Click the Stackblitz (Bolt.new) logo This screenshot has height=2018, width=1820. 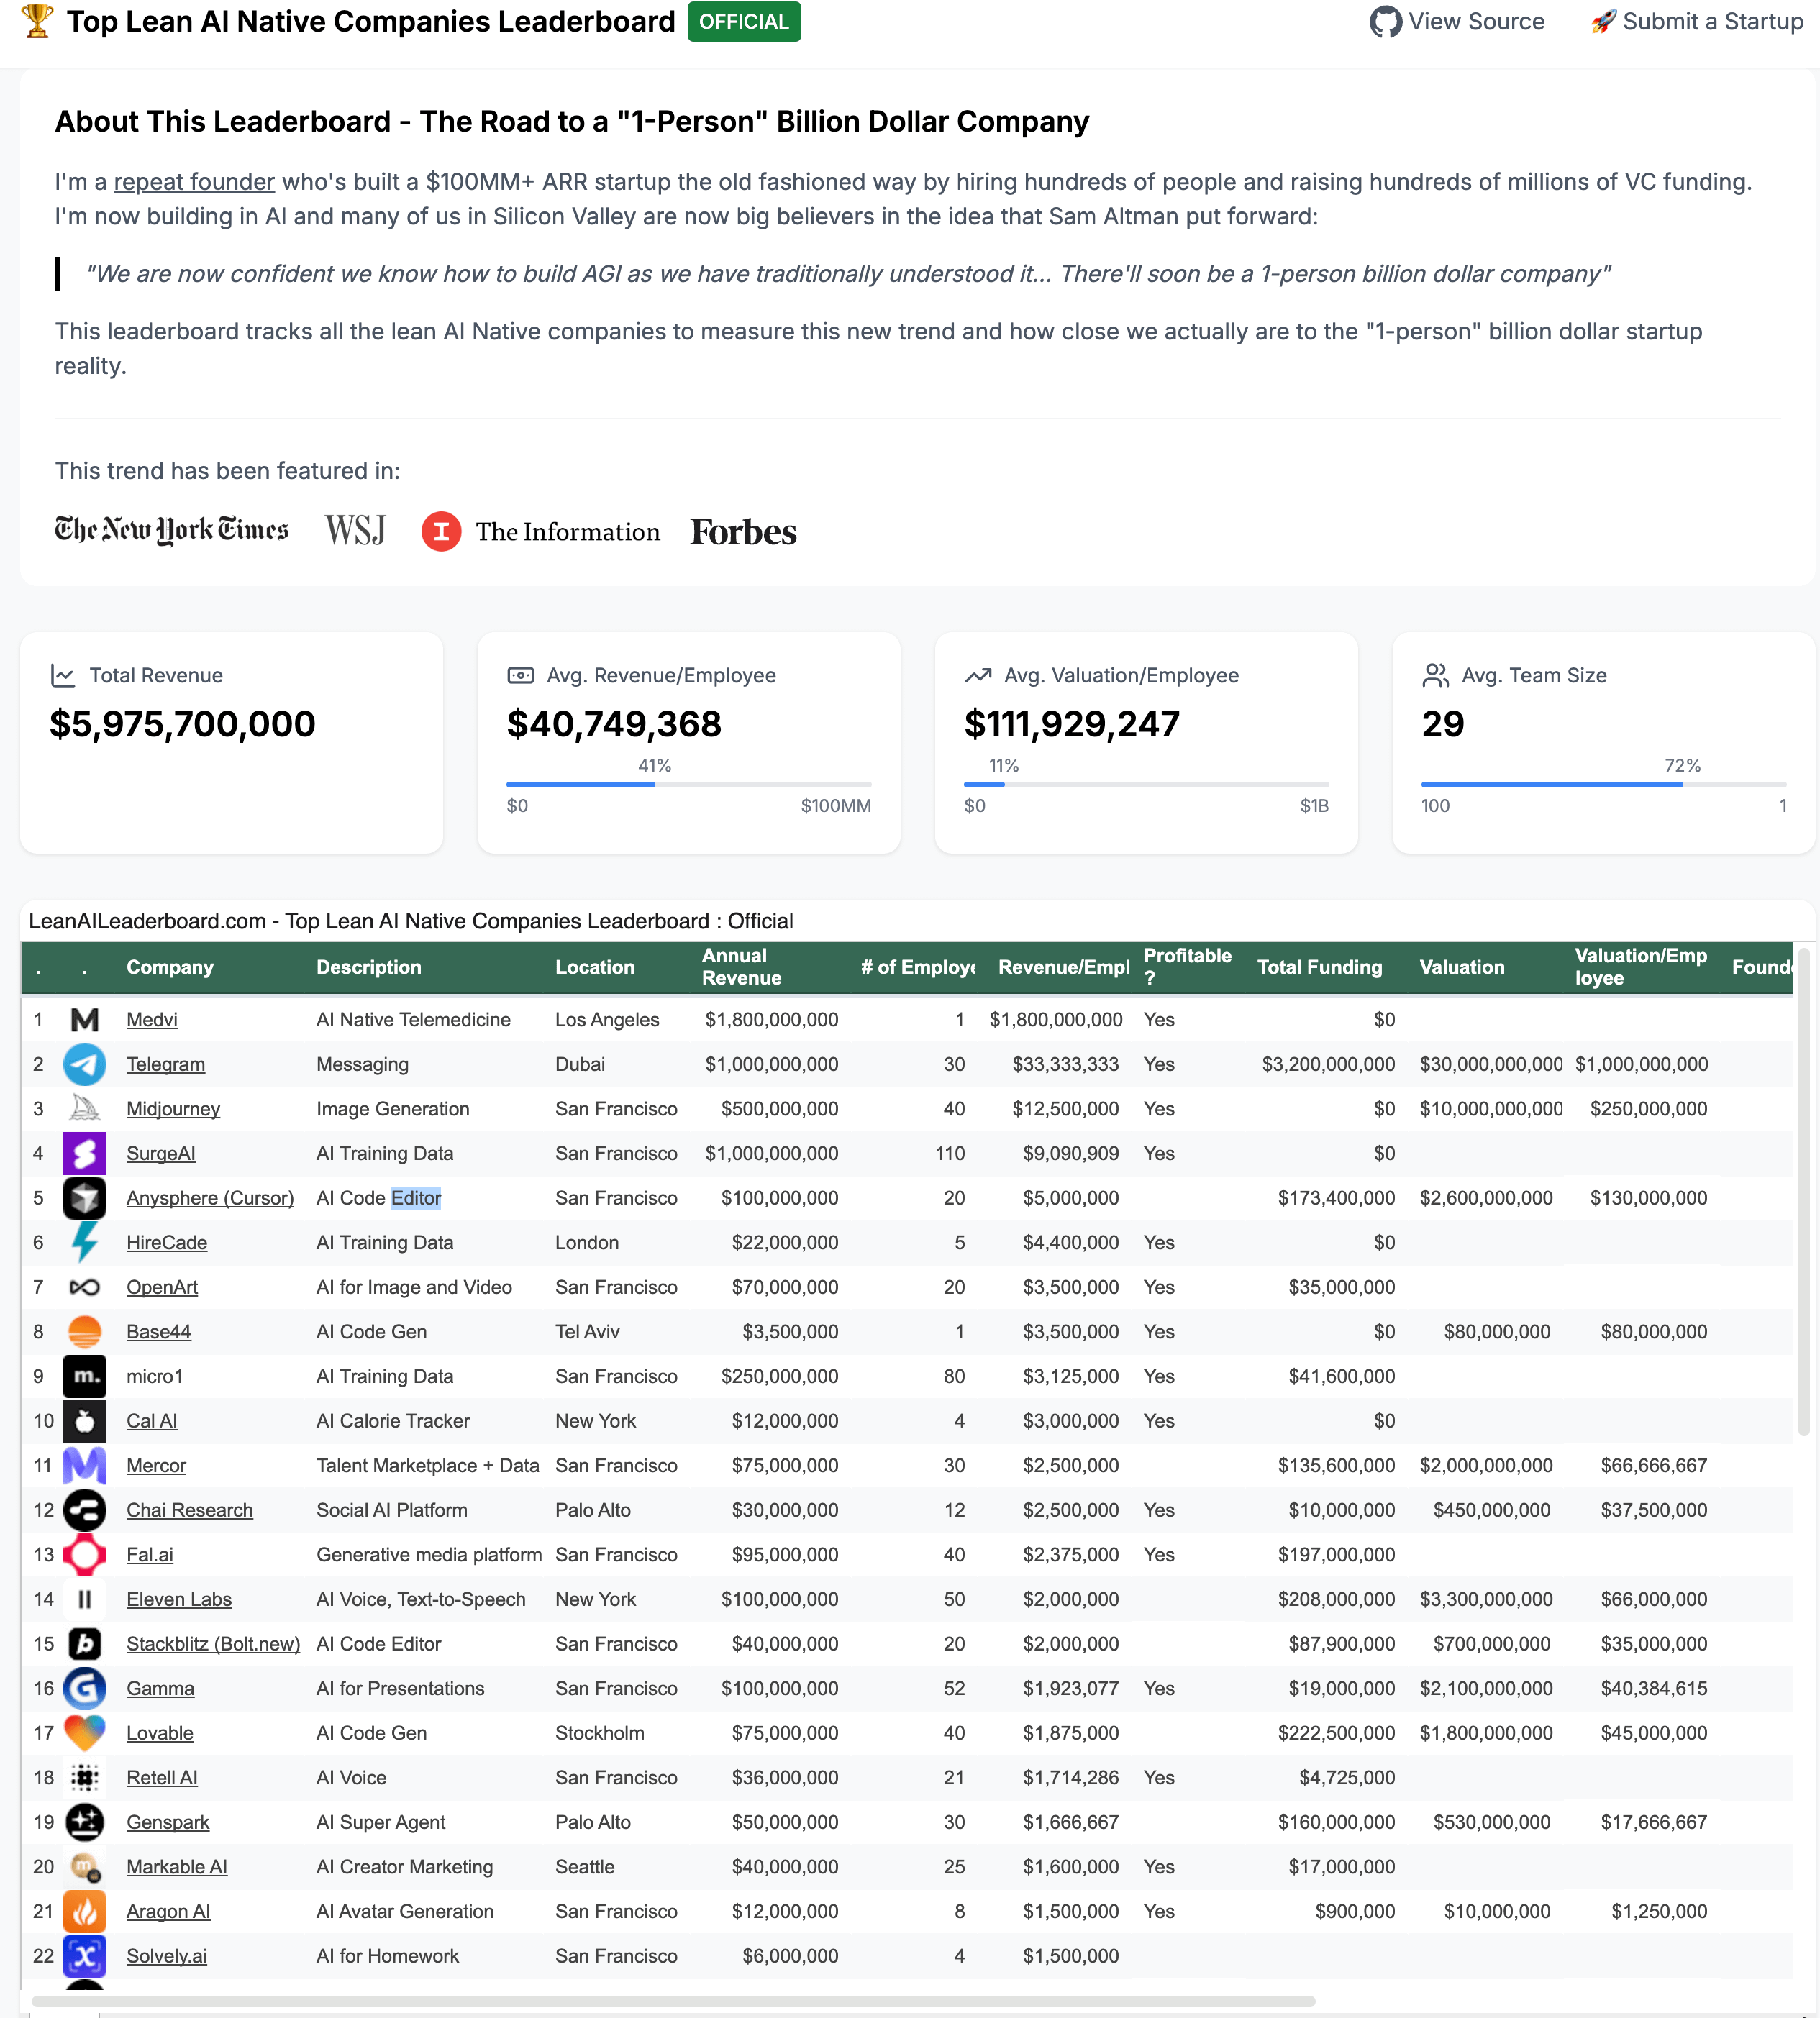(85, 1644)
